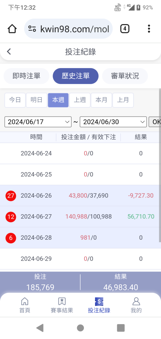The width and height of the screenshot is (161, 339).
Task: Open 首頁 home icon in bottom navigation
Action: 25,301
